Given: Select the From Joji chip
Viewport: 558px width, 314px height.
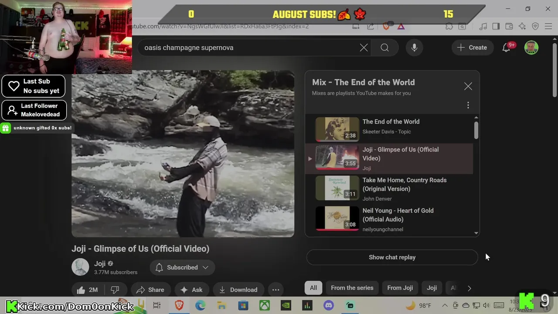Looking at the screenshot, I should pyautogui.click(x=400, y=288).
